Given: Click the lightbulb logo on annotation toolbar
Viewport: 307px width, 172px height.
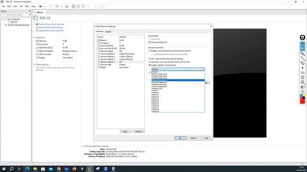Looking at the screenshot, I should (303, 37).
